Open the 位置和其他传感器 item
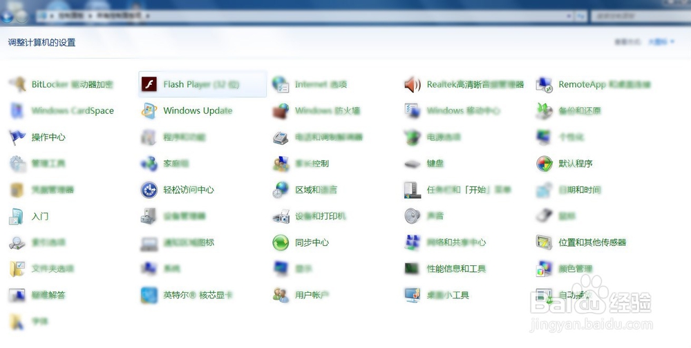The height and width of the screenshot is (348, 691). (x=581, y=242)
